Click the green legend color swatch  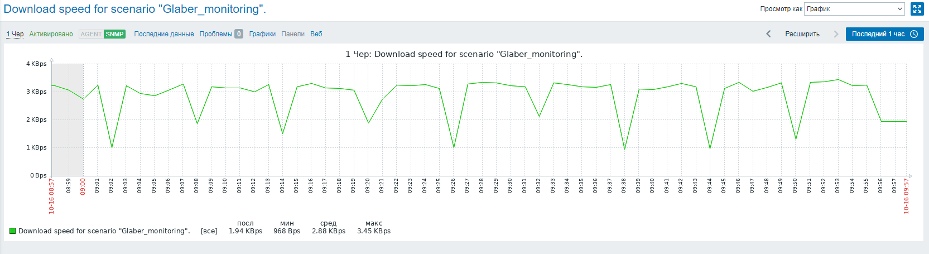click(12, 231)
